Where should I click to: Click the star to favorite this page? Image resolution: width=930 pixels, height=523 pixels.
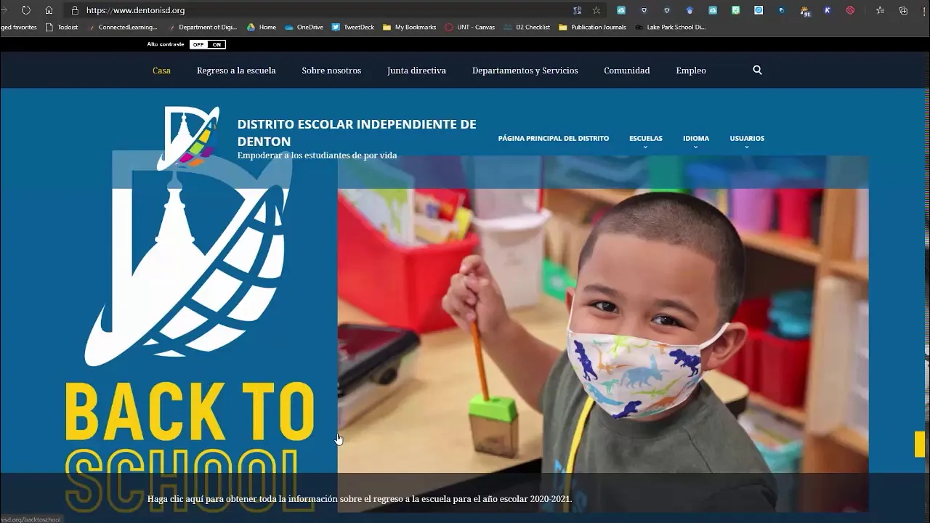tap(597, 10)
